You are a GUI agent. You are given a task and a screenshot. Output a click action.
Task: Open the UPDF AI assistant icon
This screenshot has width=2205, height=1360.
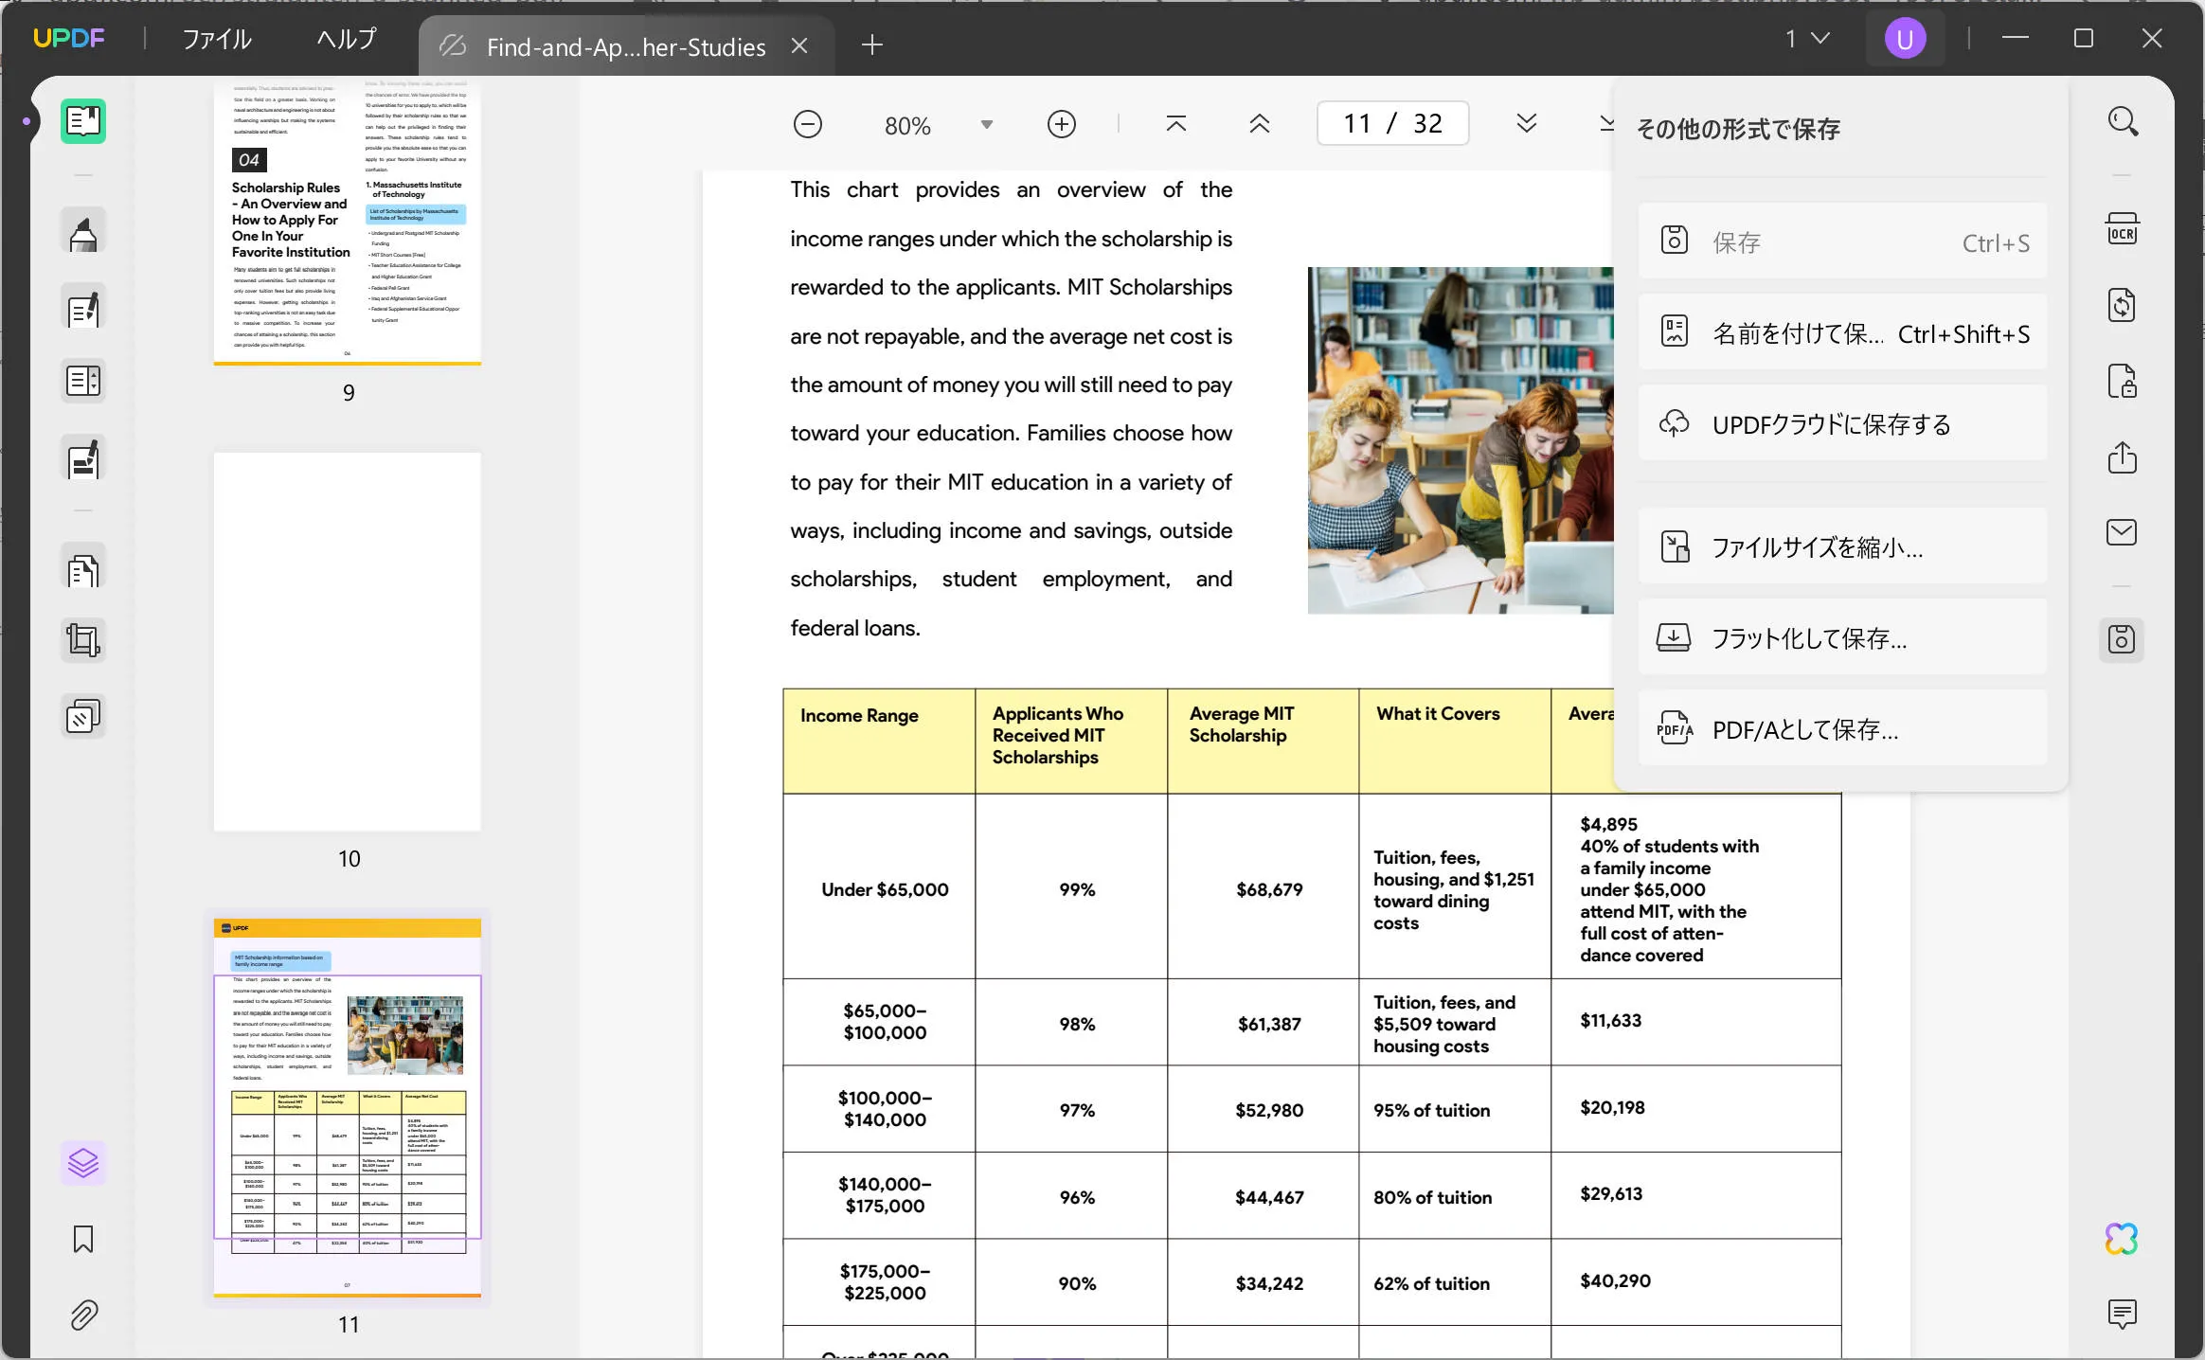2123,1239
